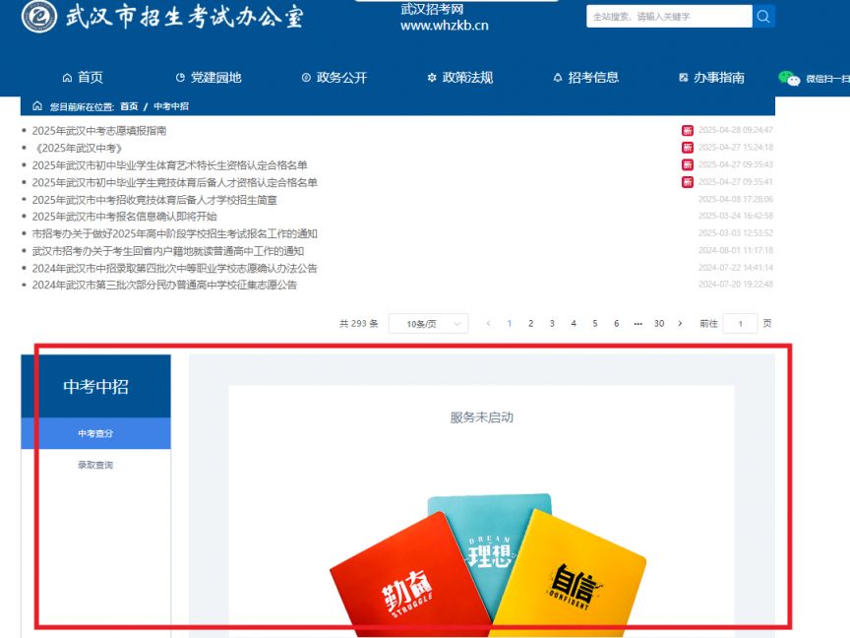Click the 中考中招 sidebar header

(x=95, y=386)
